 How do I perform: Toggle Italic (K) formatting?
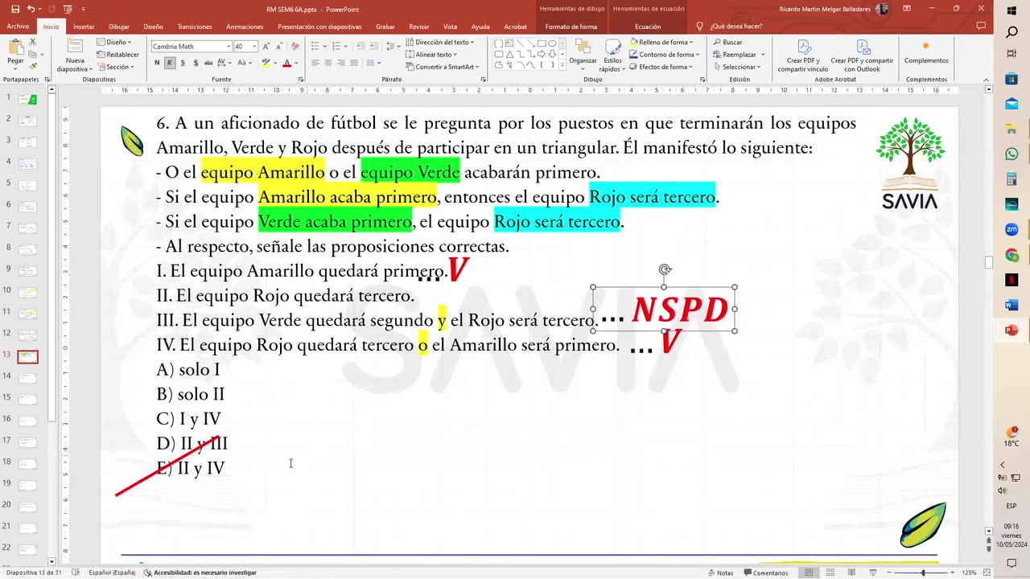coord(170,63)
